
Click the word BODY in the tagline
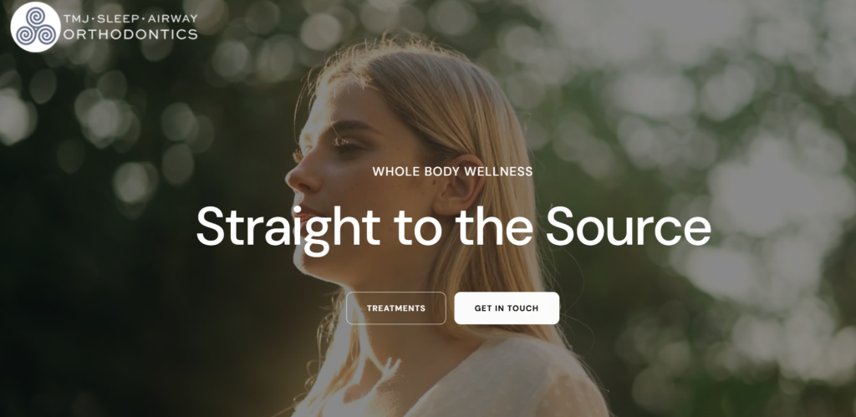click(x=431, y=171)
